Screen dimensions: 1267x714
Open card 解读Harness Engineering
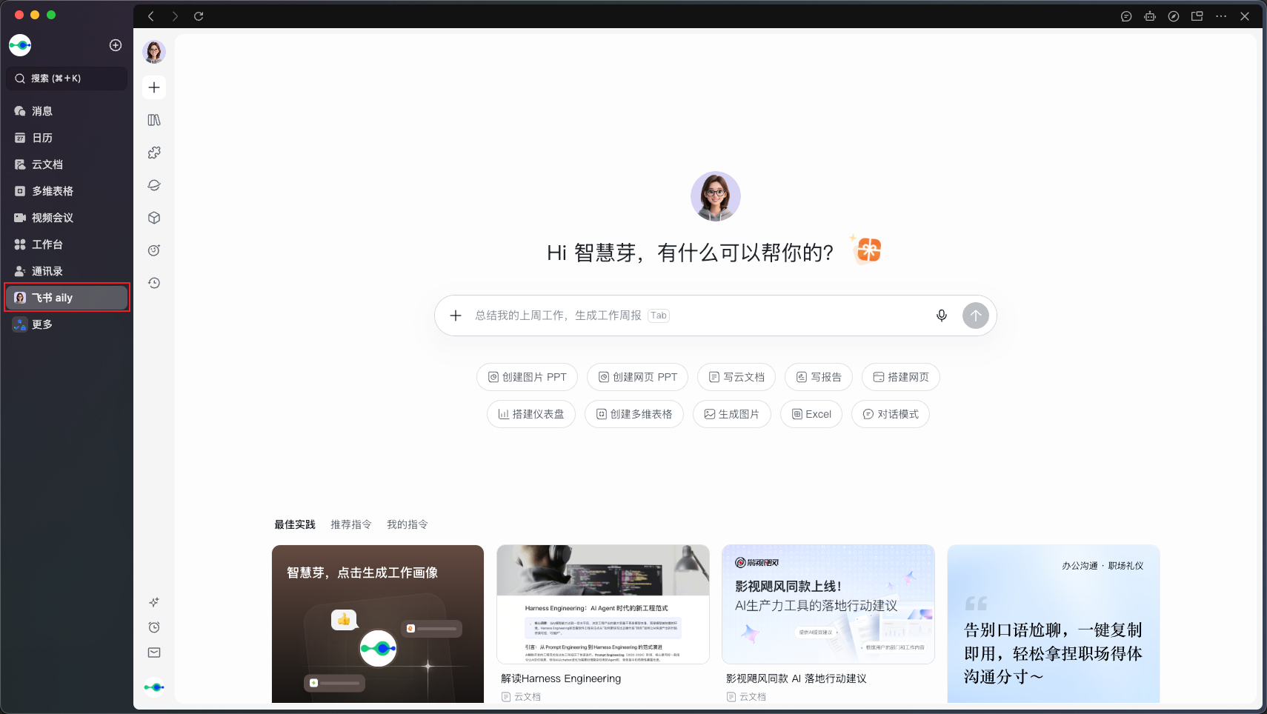click(x=603, y=624)
